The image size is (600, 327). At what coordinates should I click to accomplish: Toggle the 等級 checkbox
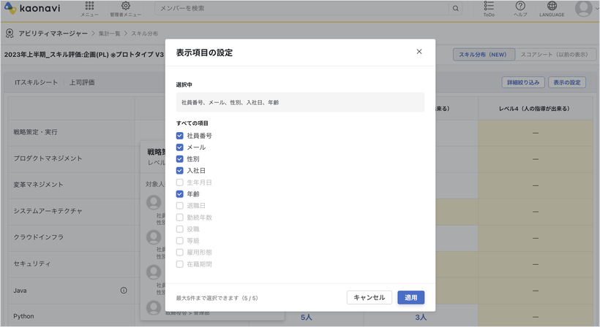(x=179, y=241)
